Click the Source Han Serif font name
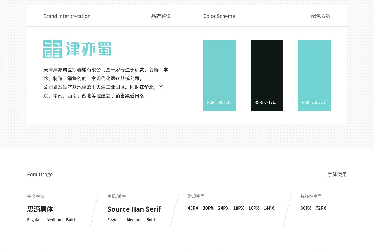Screen dimensions: 374x250 coord(134,209)
